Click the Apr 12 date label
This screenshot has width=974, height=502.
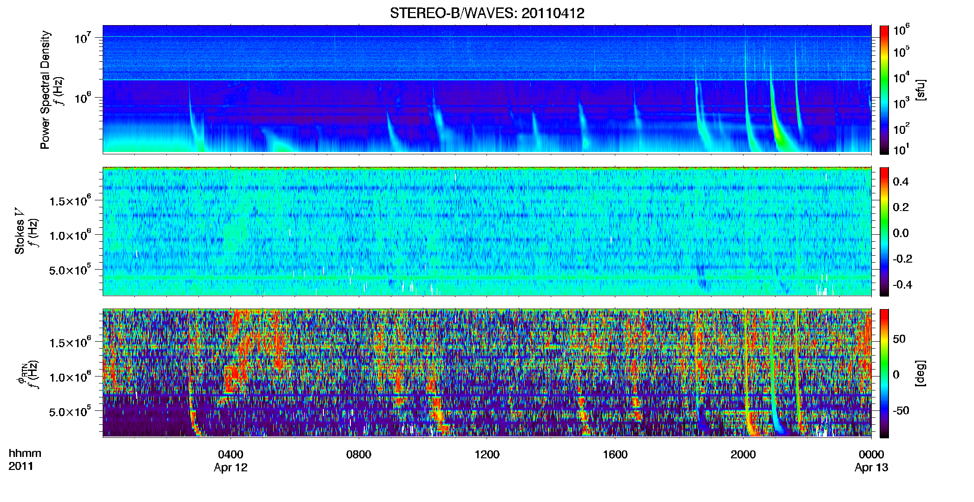click(x=230, y=468)
